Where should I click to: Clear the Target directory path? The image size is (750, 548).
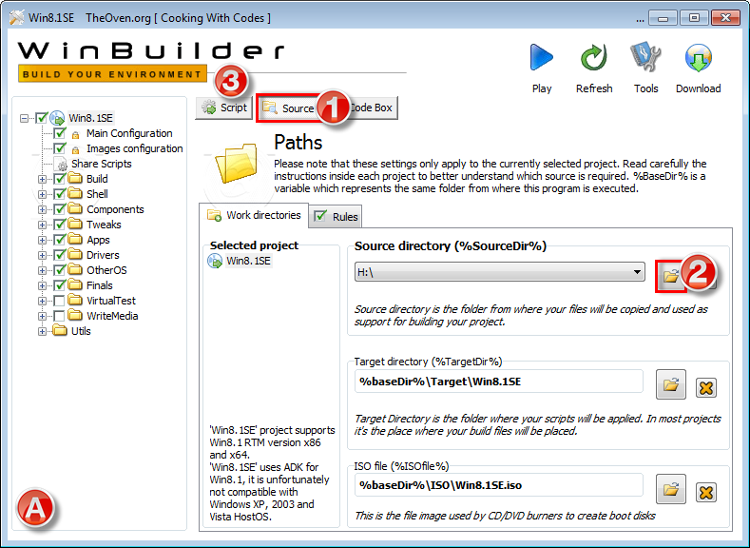(x=706, y=387)
